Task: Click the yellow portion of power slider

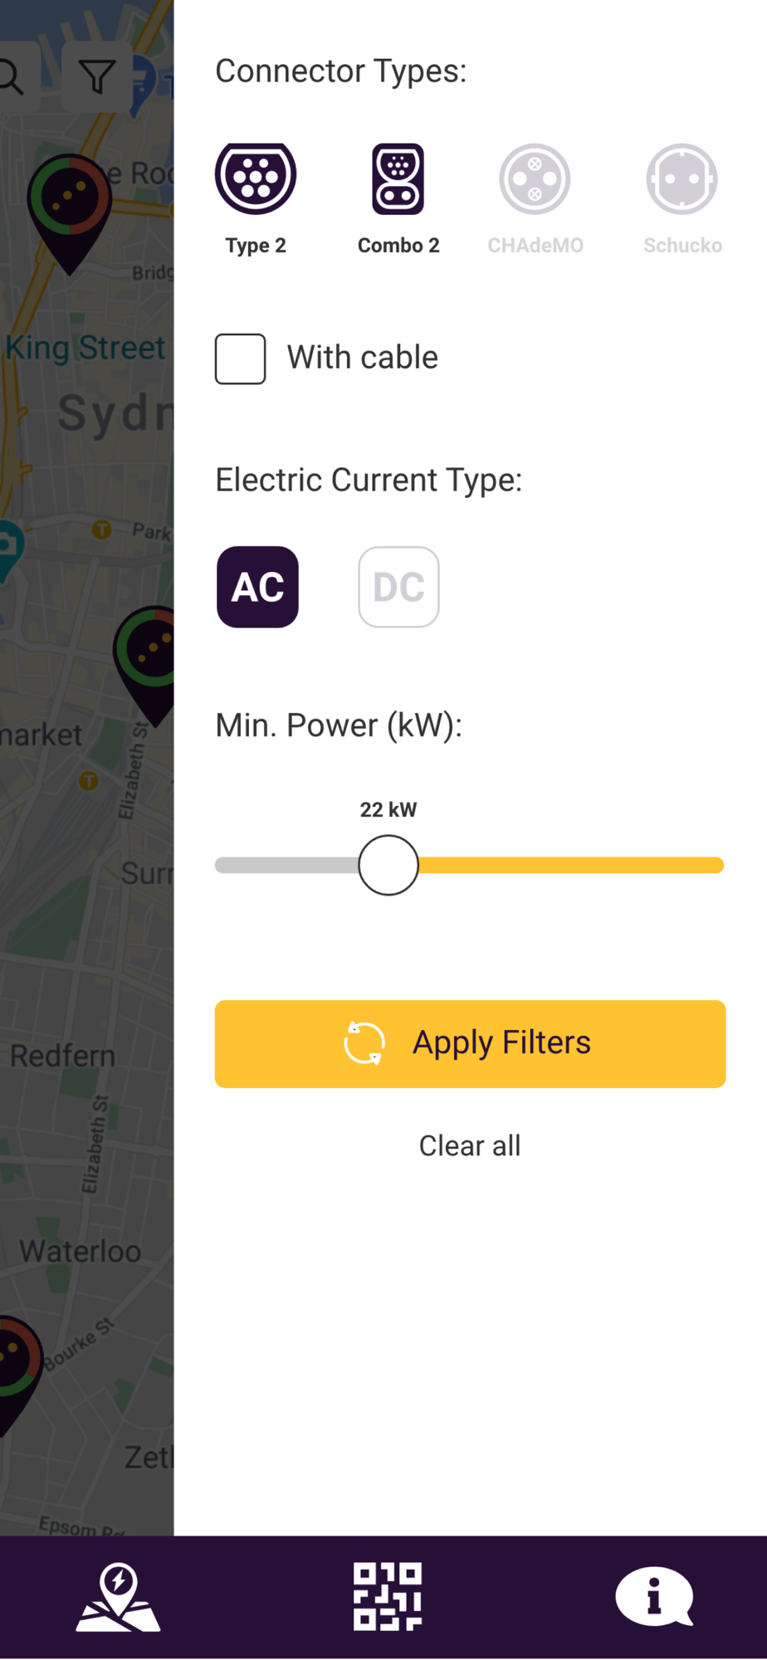Action: [573, 865]
